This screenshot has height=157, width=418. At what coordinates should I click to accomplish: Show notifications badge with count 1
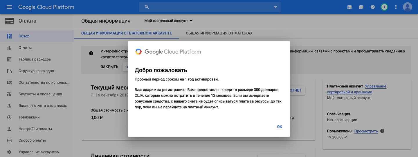tap(384, 7)
